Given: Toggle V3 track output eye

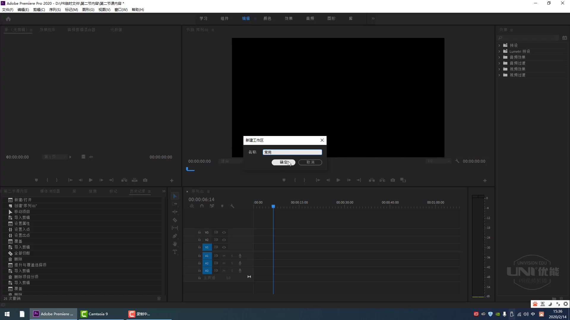Looking at the screenshot, I should pos(224,233).
